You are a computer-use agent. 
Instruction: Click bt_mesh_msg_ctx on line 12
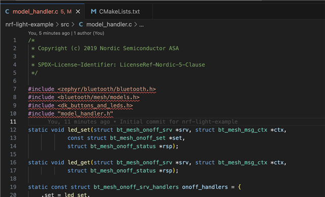pyautogui.click(x=243, y=130)
